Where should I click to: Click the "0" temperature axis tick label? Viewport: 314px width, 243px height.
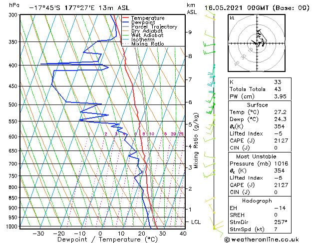[x=100, y=233]
